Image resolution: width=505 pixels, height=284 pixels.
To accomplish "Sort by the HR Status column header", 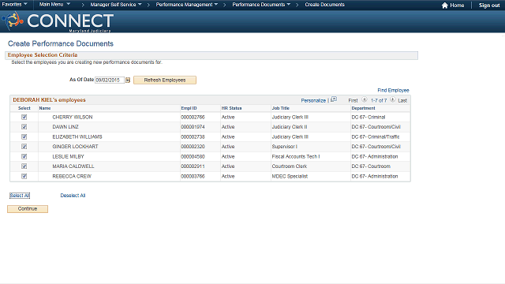I will pos(231,108).
